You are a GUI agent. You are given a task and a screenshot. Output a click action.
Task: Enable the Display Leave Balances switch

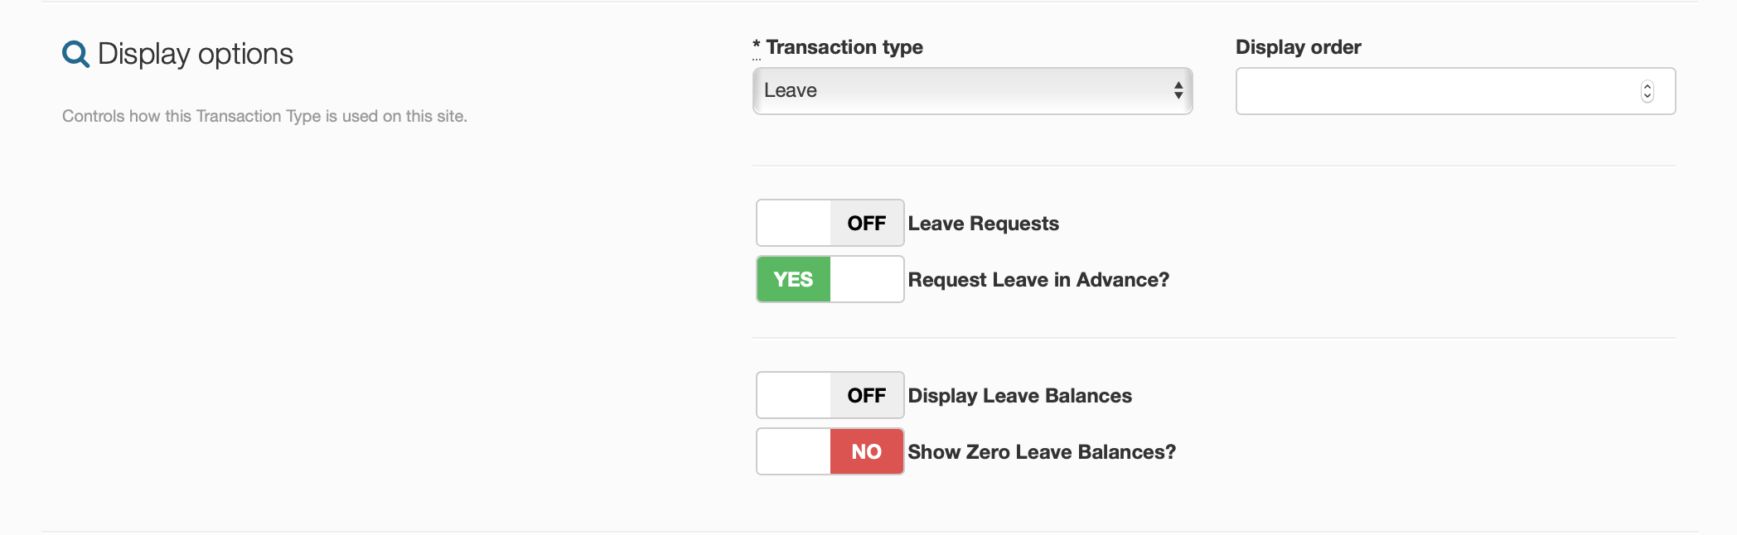[830, 395]
